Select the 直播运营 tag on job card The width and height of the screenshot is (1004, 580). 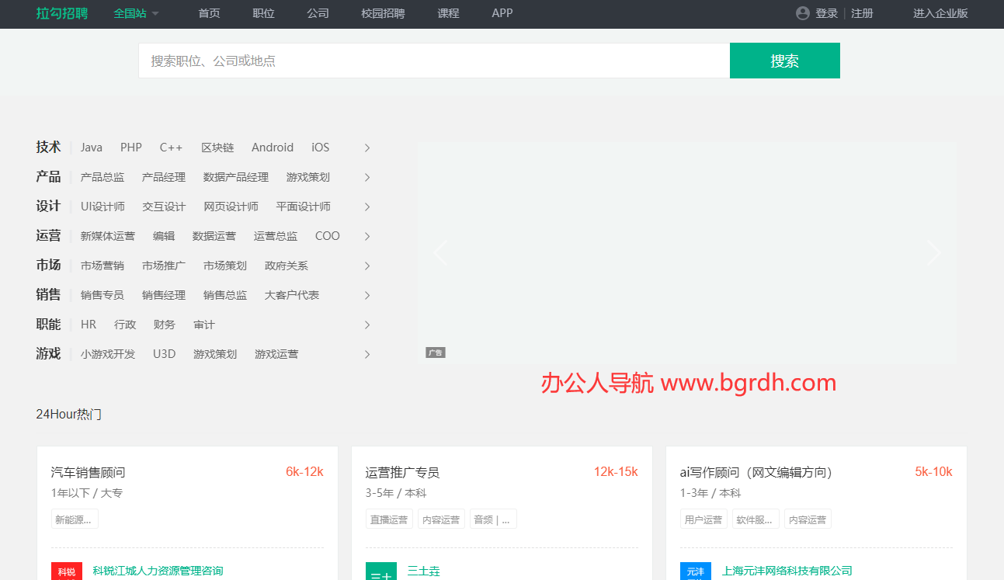389,519
